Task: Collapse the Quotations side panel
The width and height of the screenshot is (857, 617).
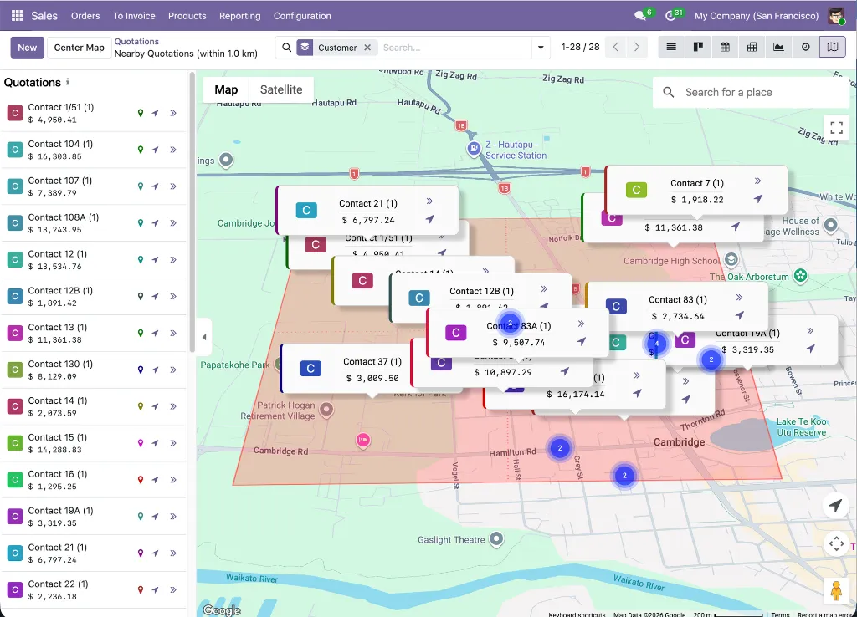Action: point(204,337)
